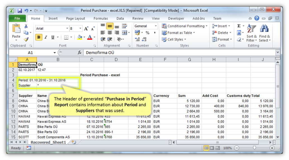Switch to Page Break Preview

coord(218,148)
